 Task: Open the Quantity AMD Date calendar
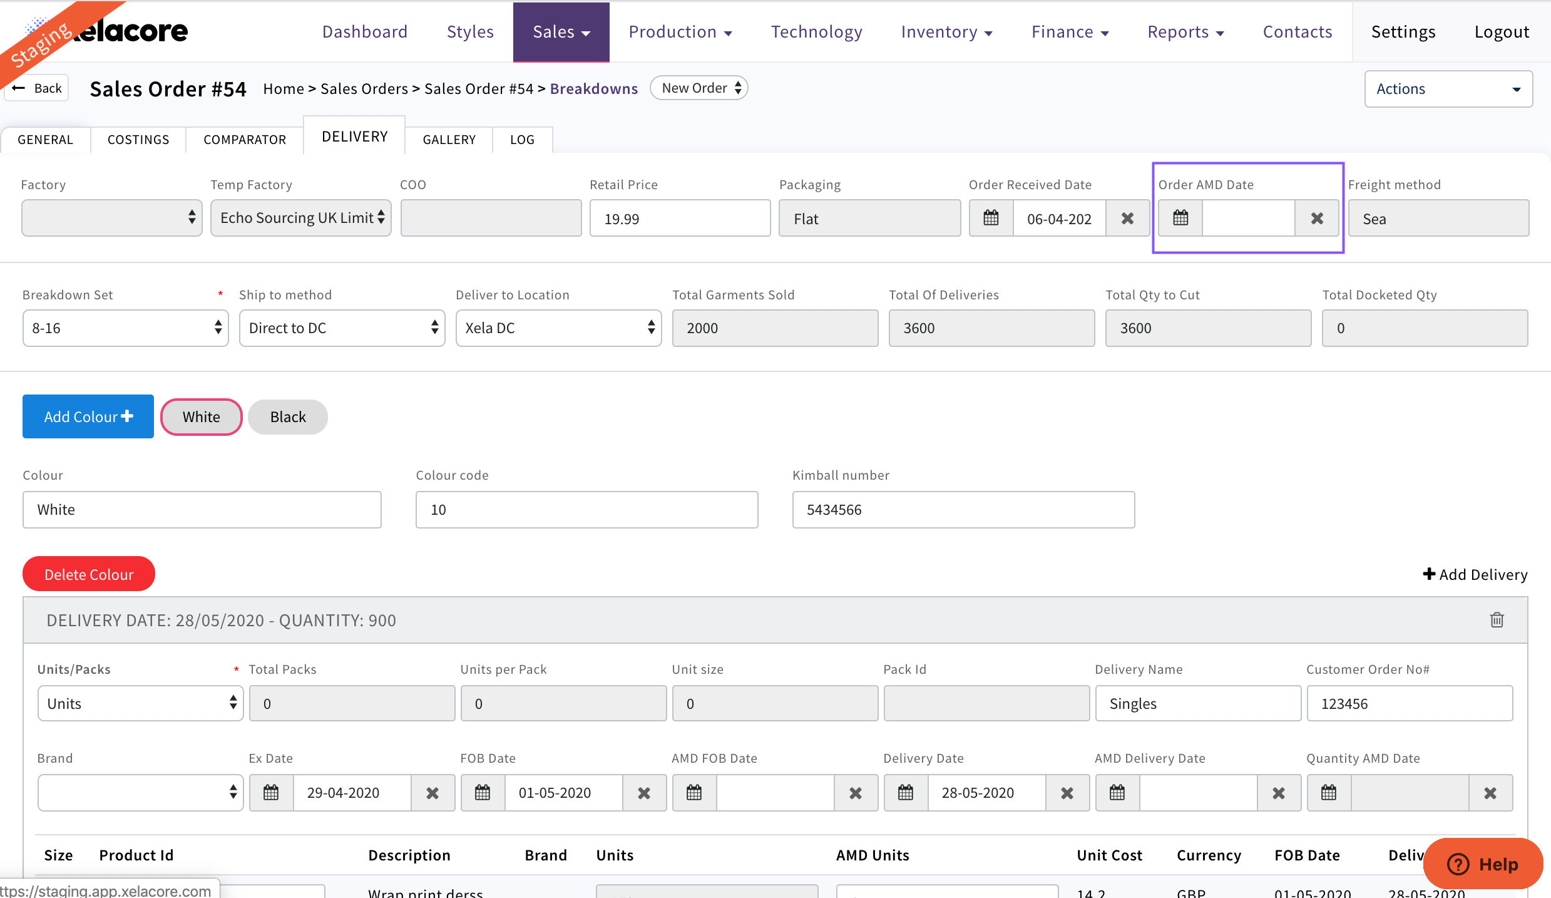pos(1329,793)
